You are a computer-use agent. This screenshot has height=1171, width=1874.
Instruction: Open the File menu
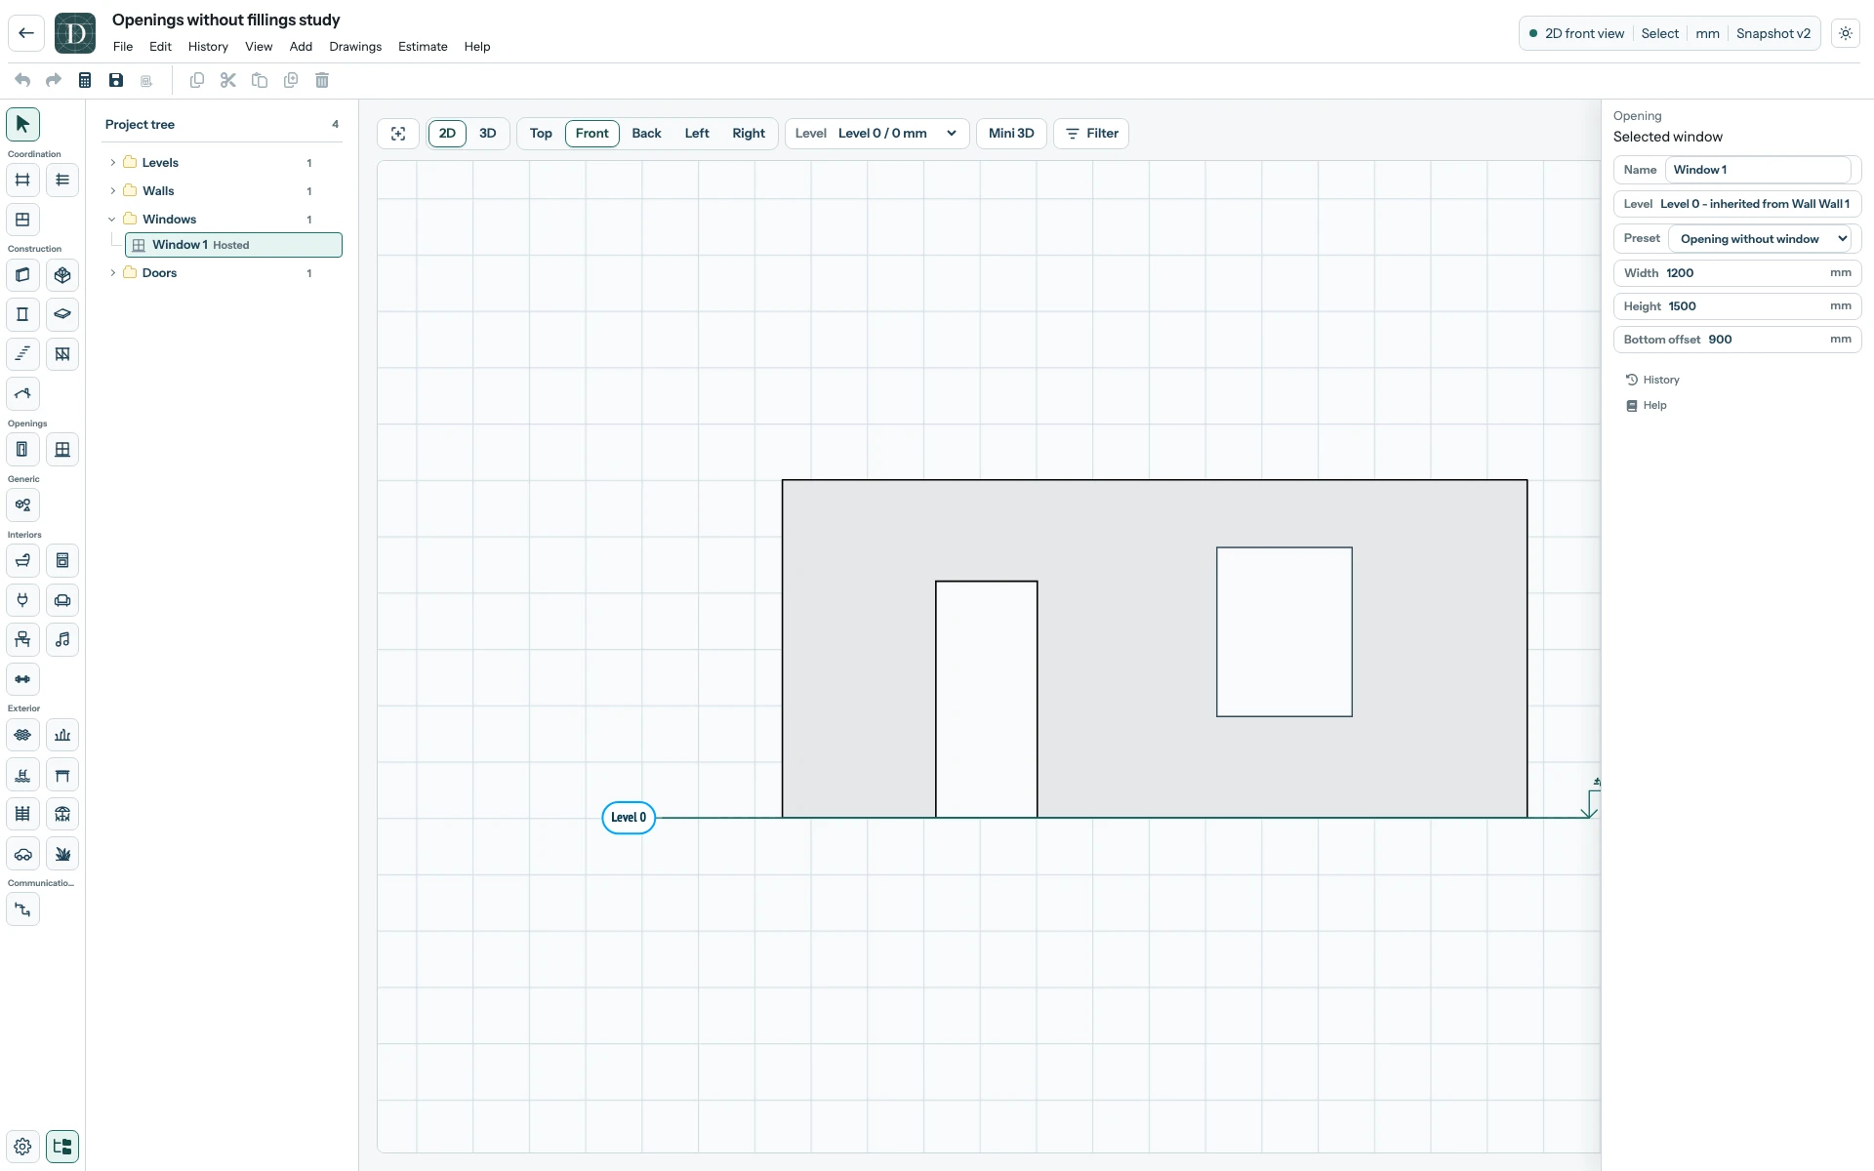123,47
